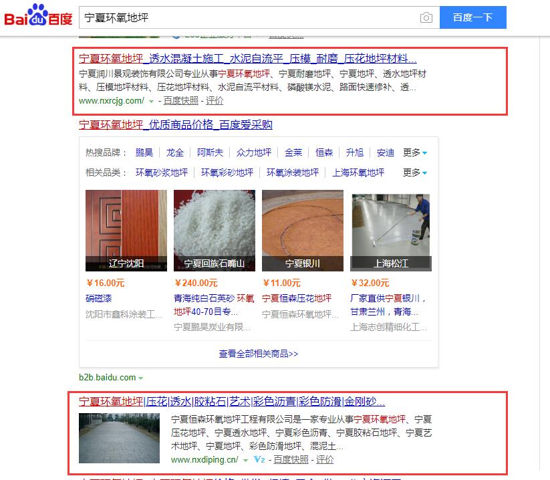
Task: Open the 宁夏回族石嘴山 quartz sand thumbnail
Action: pyautogui.click(x=215, y=231)
